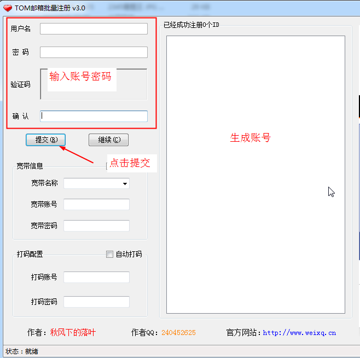Click the window title TOM邮箱批量注册 v3.0

tap(50, 8)
